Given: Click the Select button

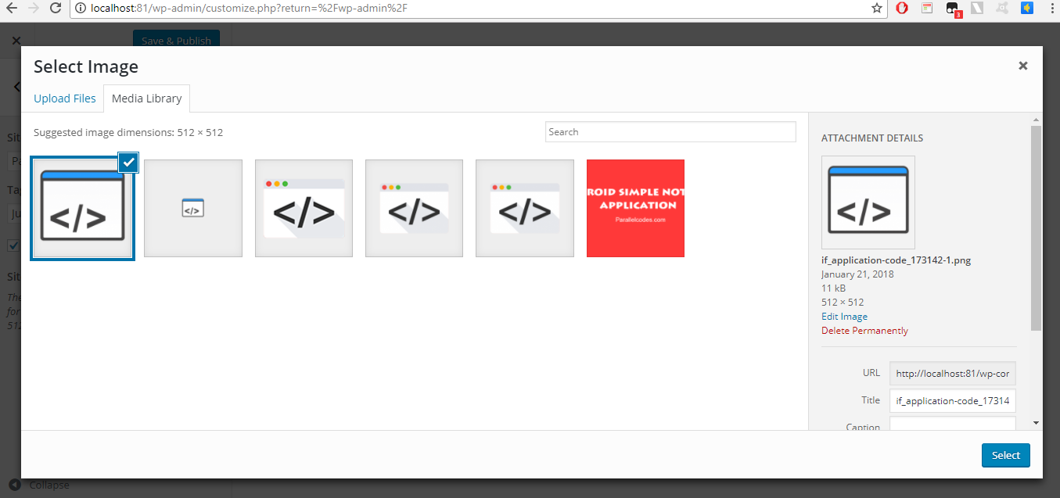Looking at the screenshot, I should click(1005, 455).
